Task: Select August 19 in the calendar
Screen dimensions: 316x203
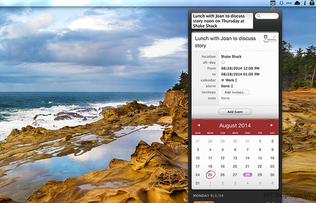Action: tap(222, 166)
